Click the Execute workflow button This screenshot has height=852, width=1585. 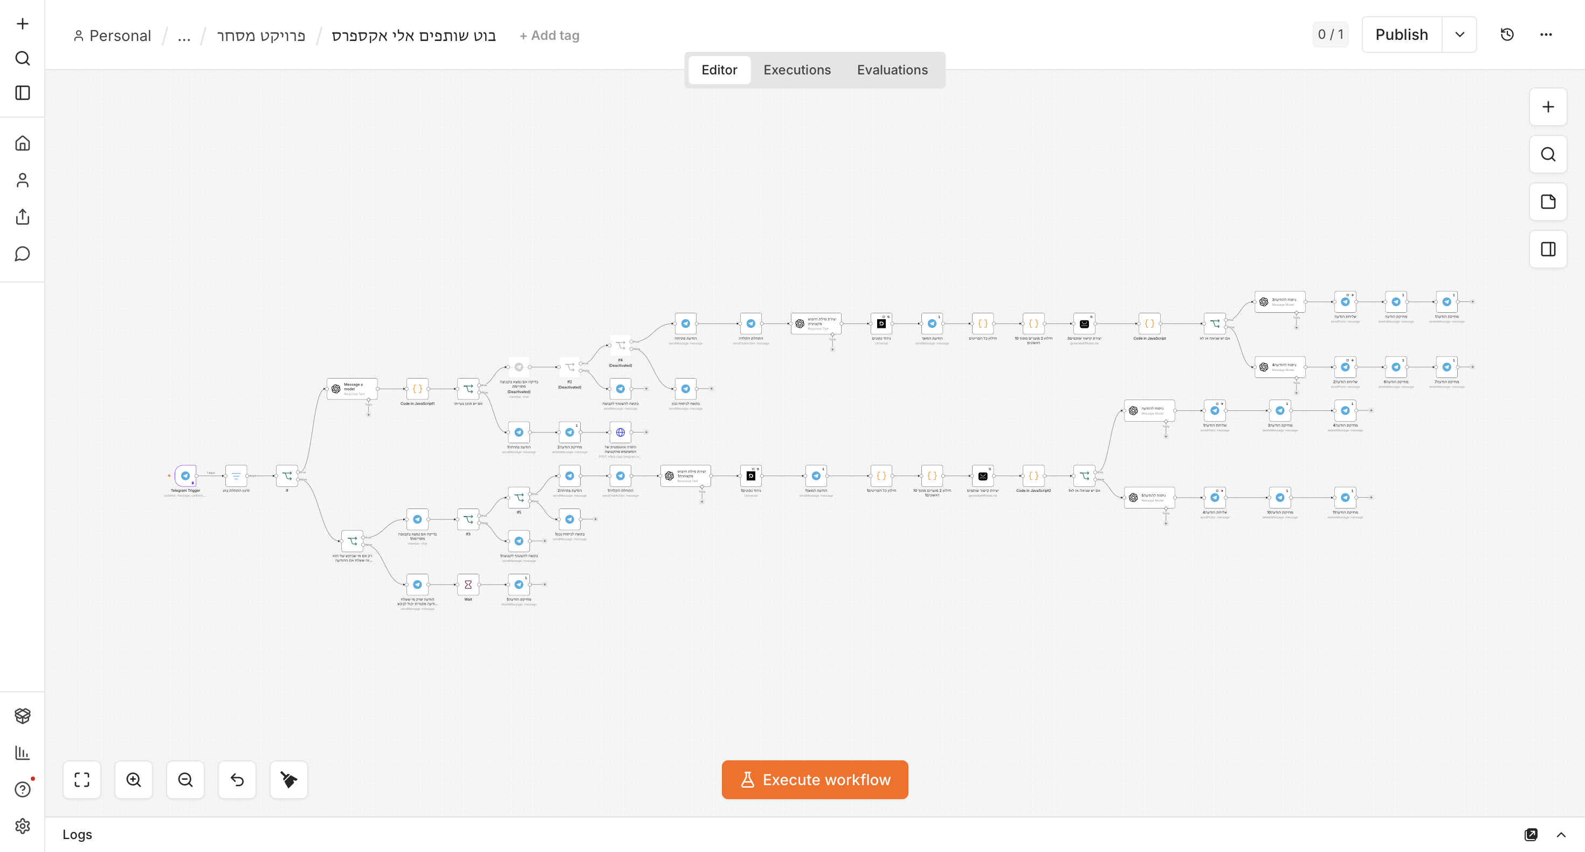(x=815, y=779)
